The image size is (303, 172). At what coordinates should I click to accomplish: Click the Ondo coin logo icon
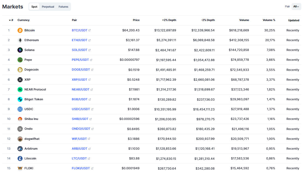20,129
